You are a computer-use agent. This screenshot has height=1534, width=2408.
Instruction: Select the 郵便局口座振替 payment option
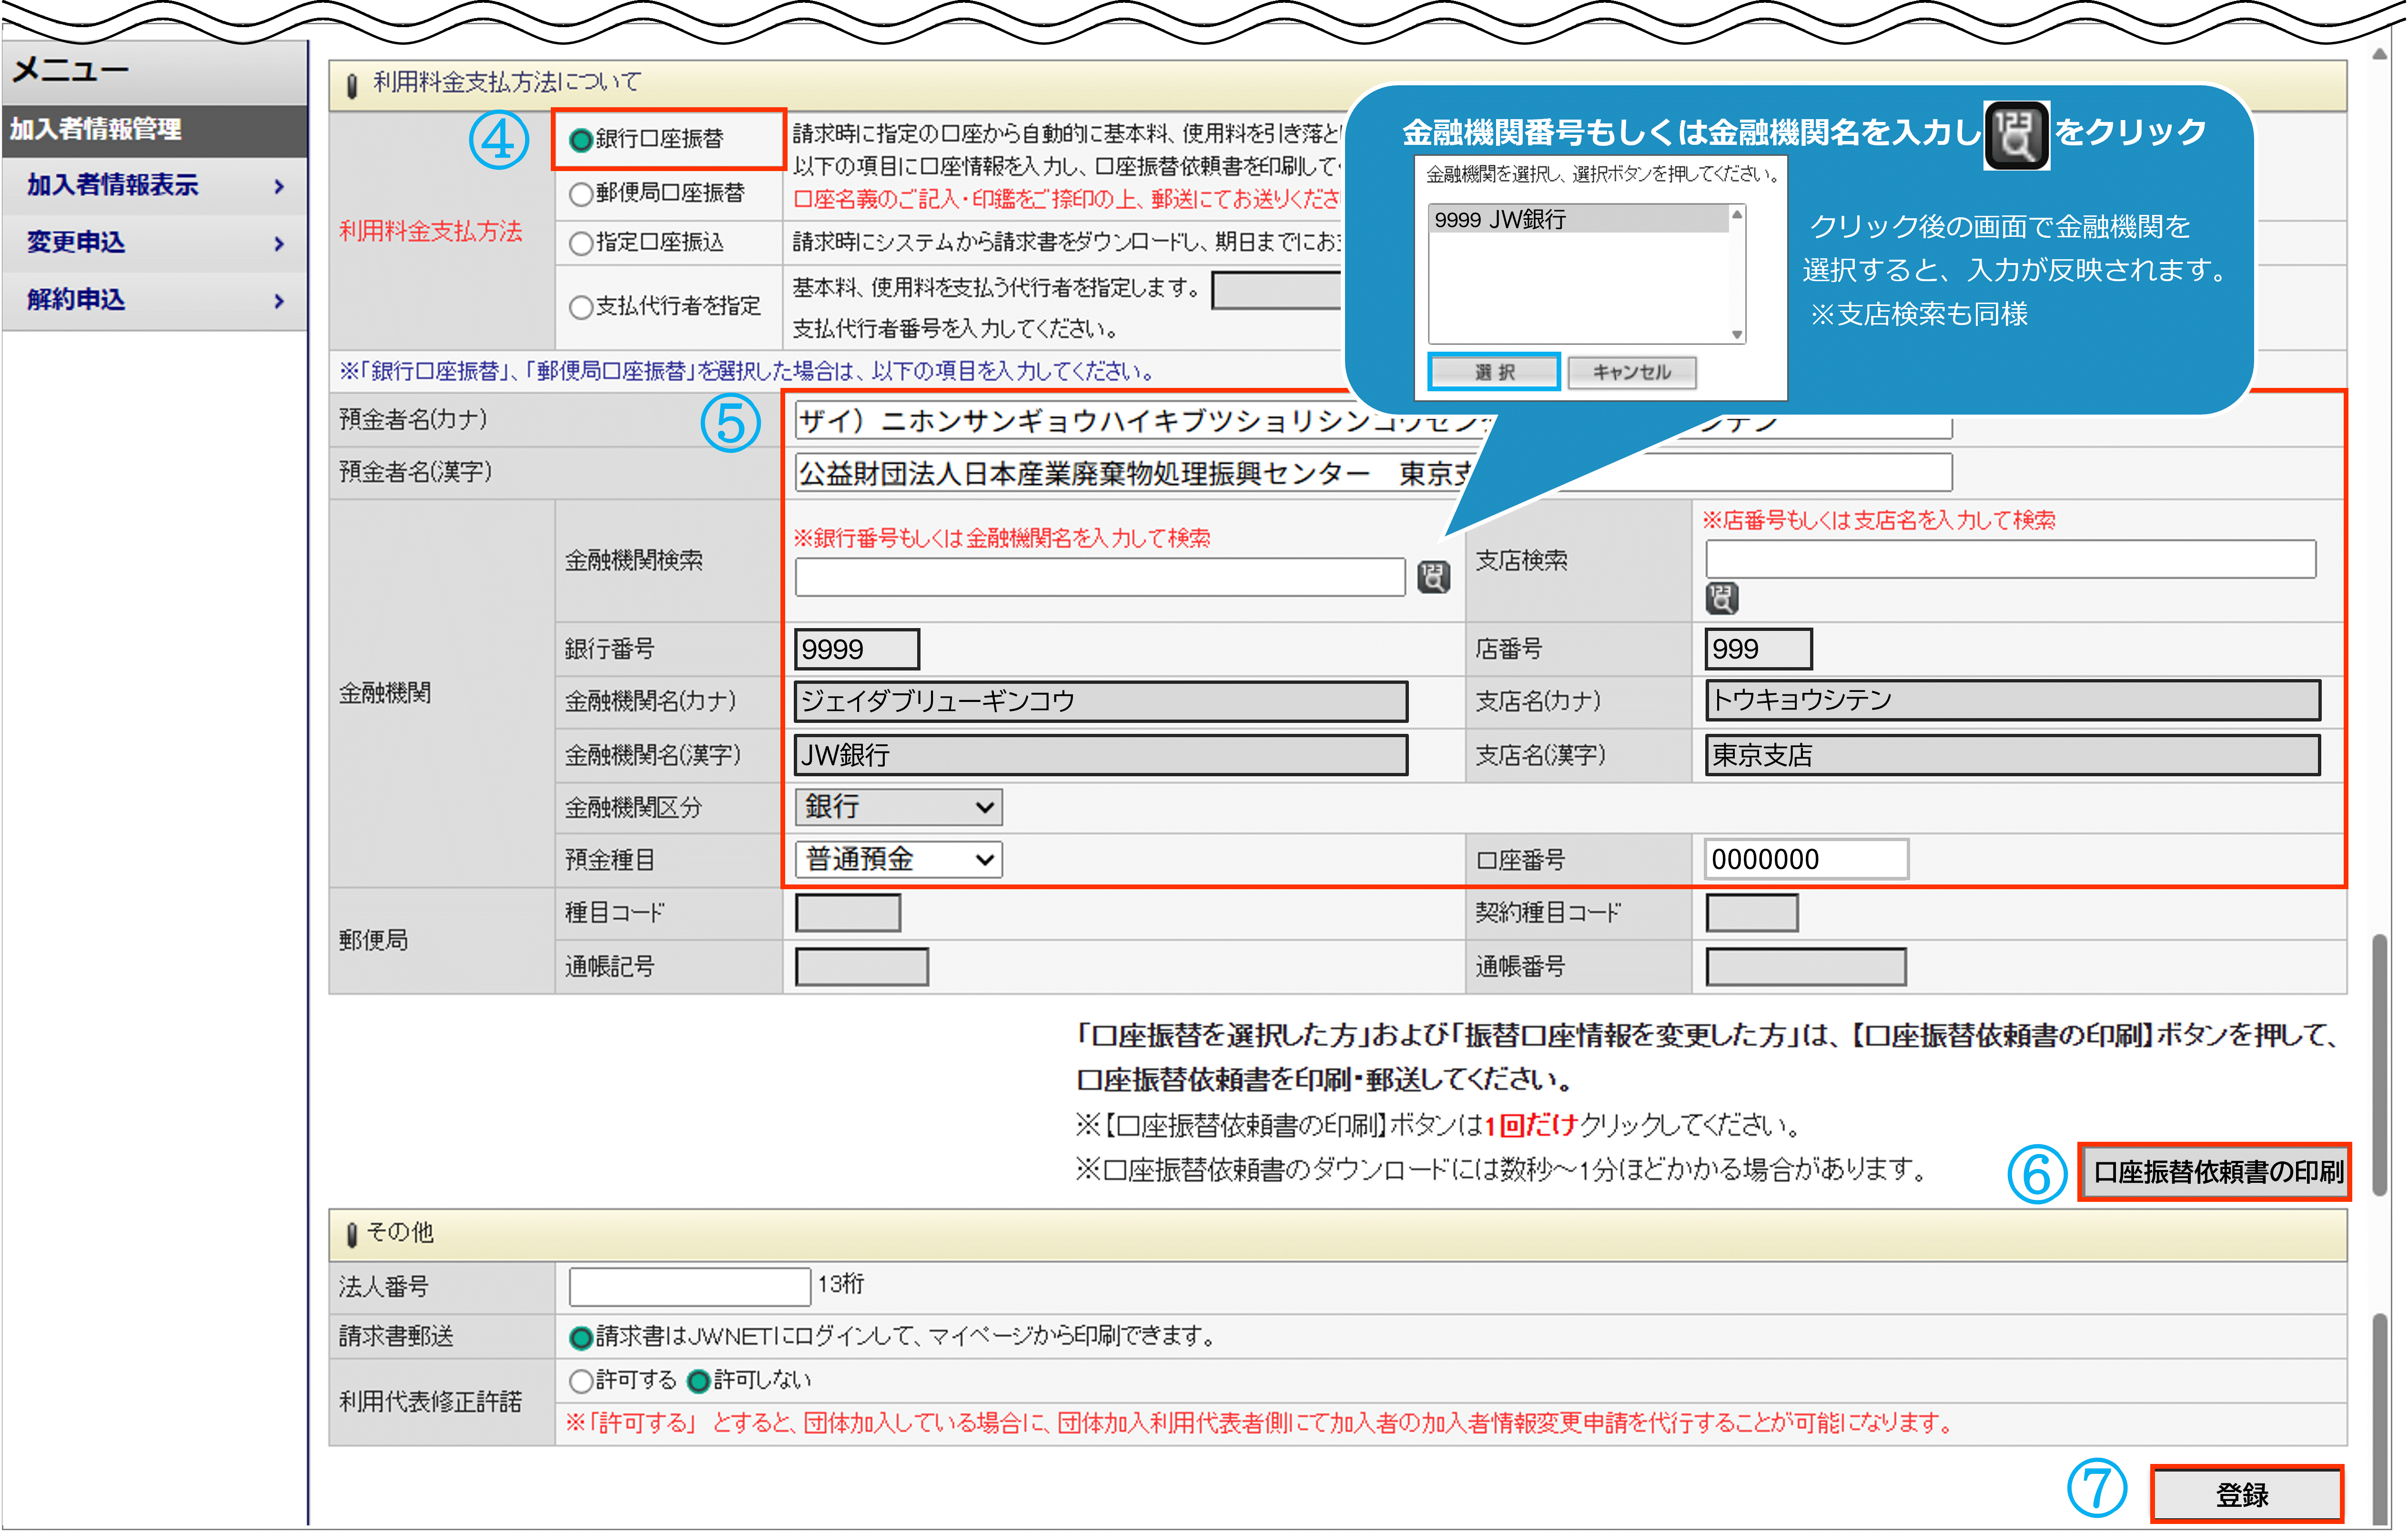point(581,194)
